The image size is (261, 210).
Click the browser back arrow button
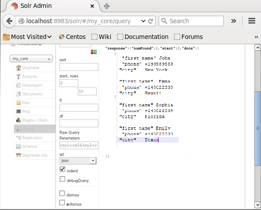coord(9,21)
